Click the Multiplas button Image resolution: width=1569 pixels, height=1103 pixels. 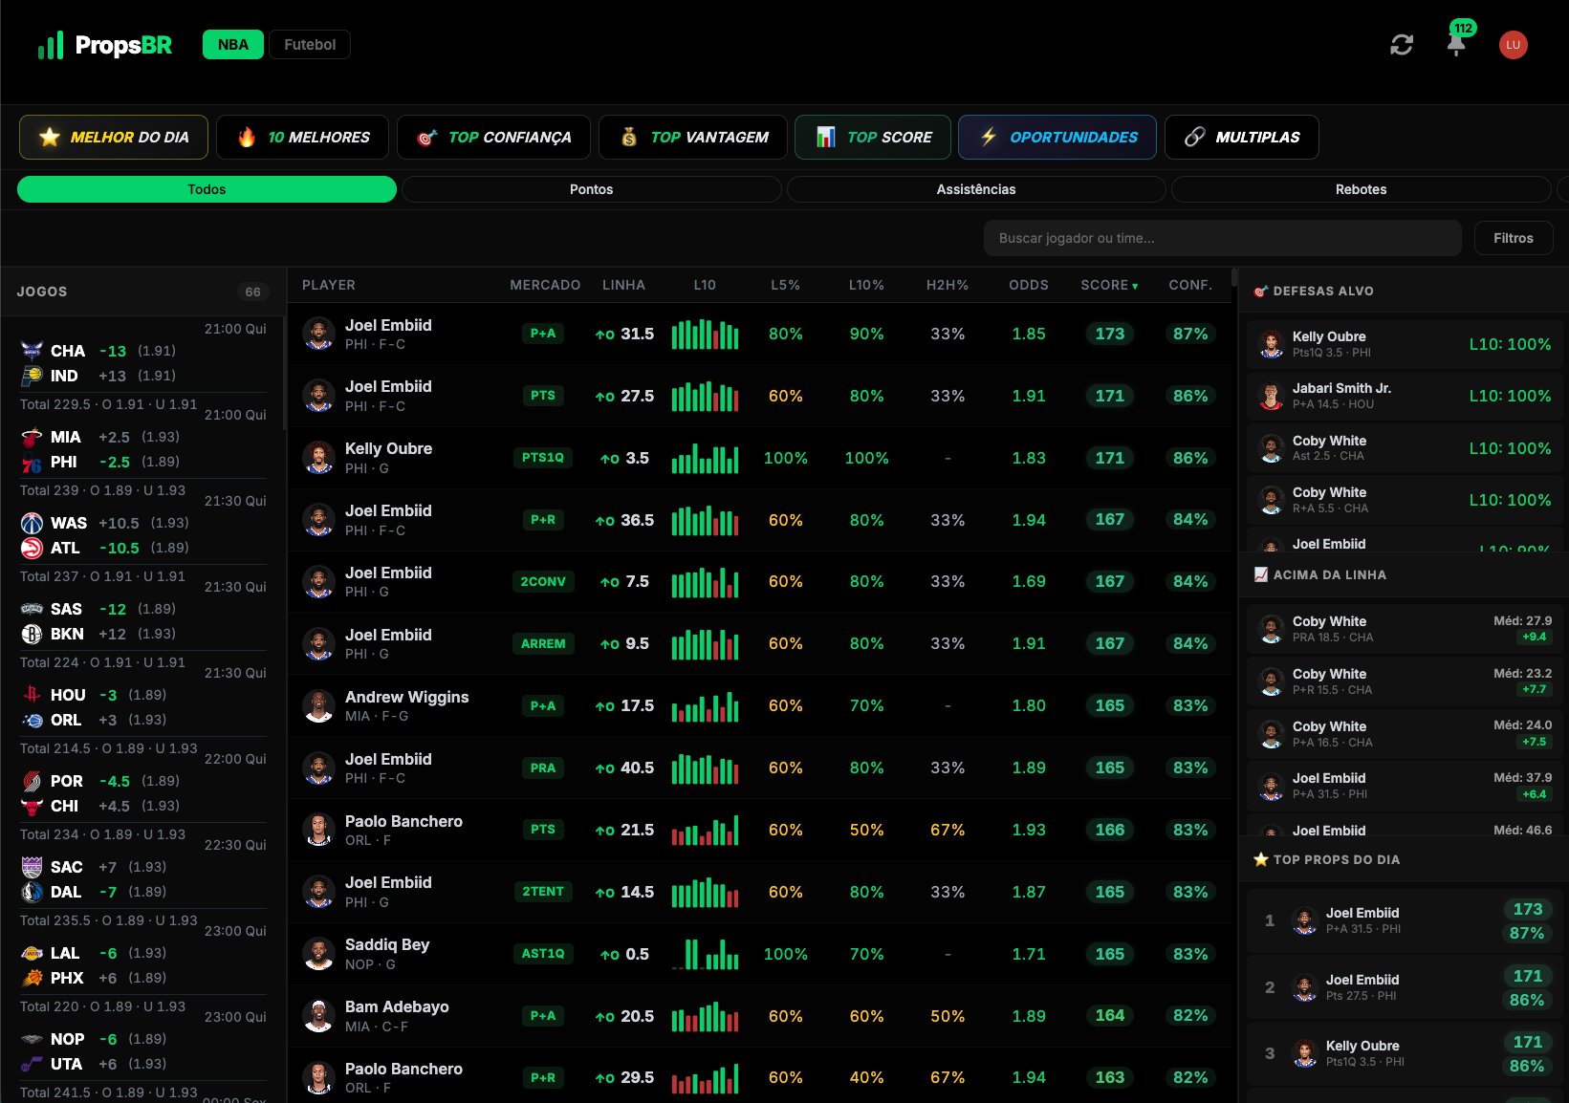click(x=1241, y=137)
